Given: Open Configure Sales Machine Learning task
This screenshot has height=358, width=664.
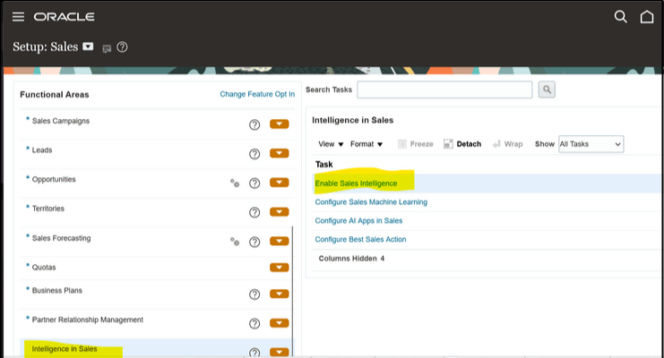Looking at the screenshot, I should pos(371,202).
